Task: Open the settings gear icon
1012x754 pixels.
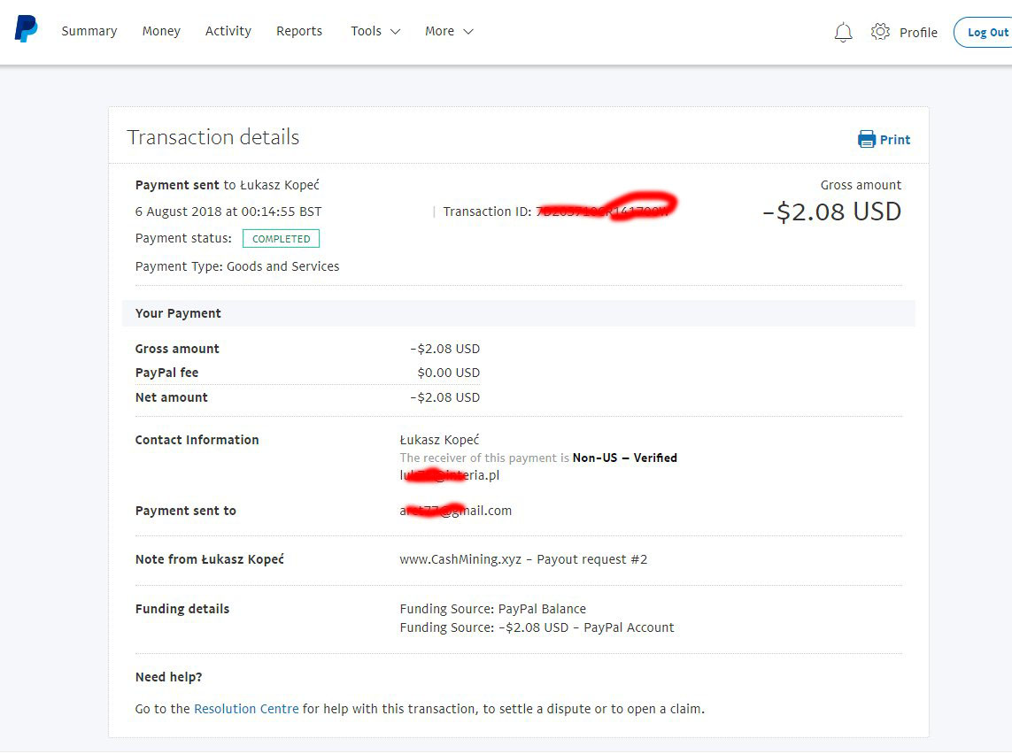Action: click(x=880, y=32)
